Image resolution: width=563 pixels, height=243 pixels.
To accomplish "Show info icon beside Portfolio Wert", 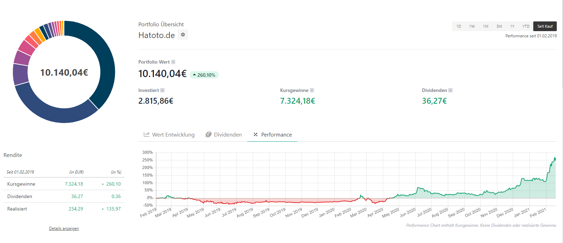I will click(x=173, y=62).
